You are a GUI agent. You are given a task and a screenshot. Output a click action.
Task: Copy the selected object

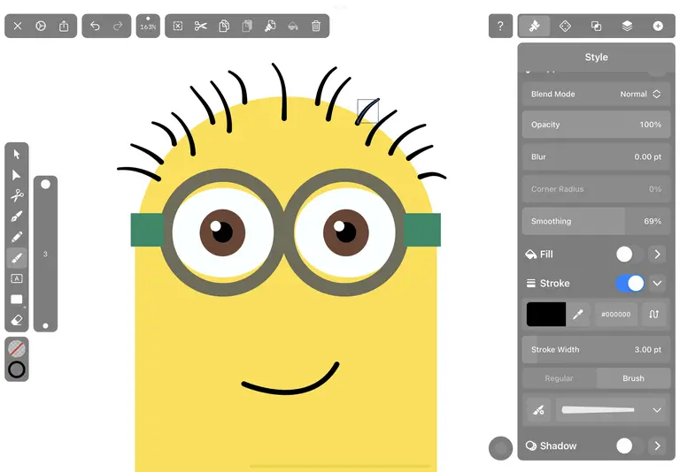(224, 26)
